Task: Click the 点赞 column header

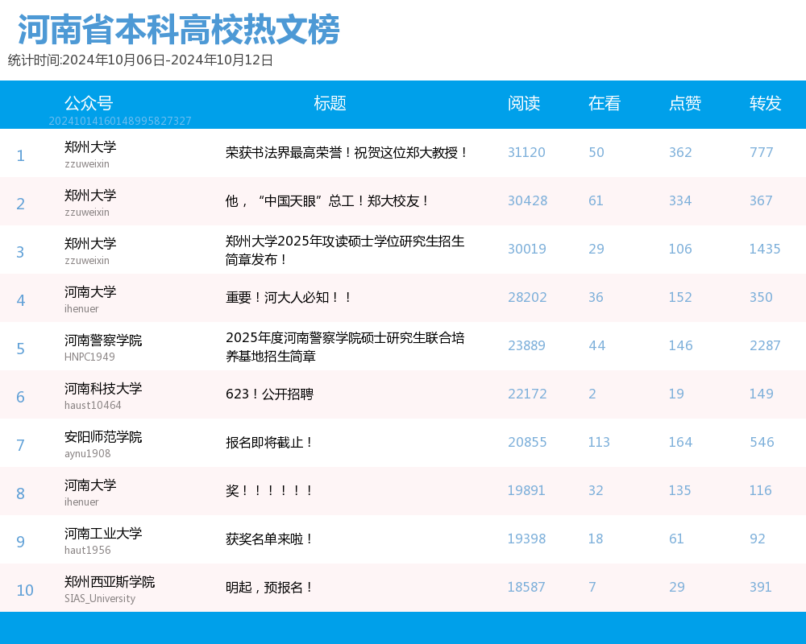Action: 685,103
